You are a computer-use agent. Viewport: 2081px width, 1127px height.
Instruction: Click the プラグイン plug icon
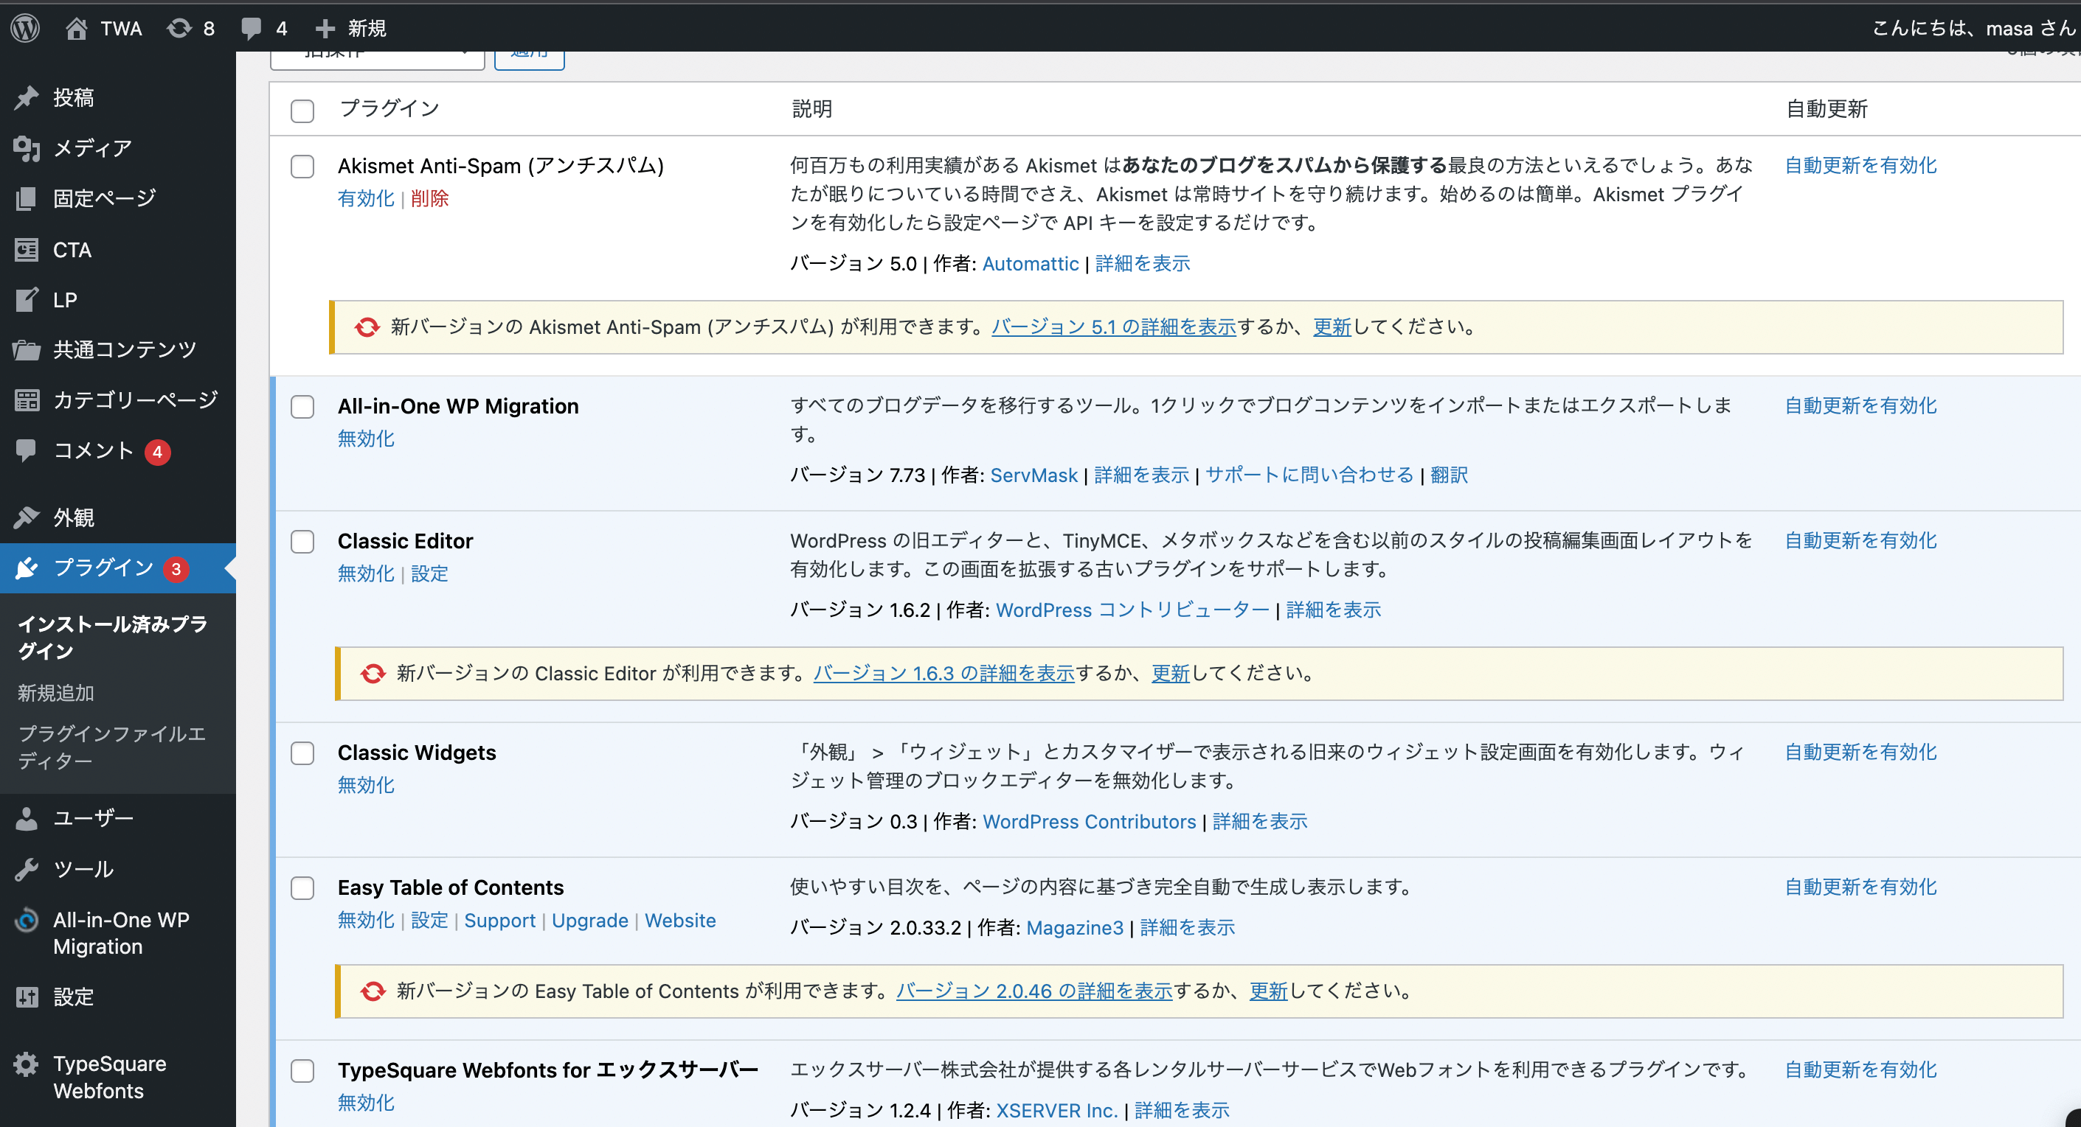(x=27, y=568)
